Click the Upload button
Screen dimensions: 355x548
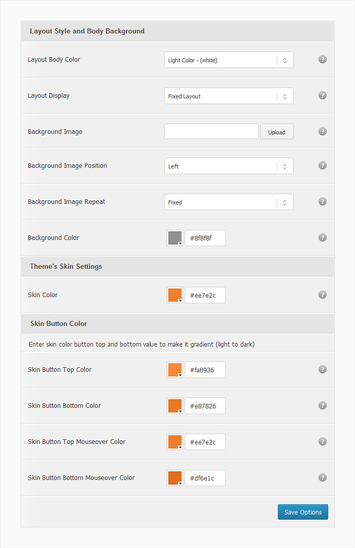pos(277,132)
